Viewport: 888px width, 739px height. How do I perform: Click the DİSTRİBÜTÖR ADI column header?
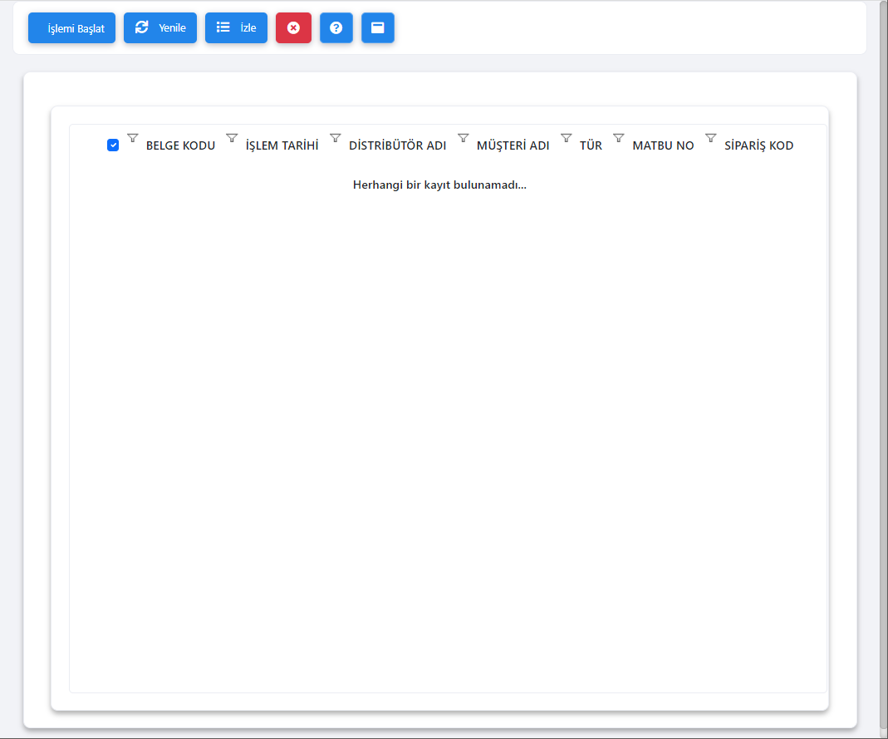[x=397, y=146]
